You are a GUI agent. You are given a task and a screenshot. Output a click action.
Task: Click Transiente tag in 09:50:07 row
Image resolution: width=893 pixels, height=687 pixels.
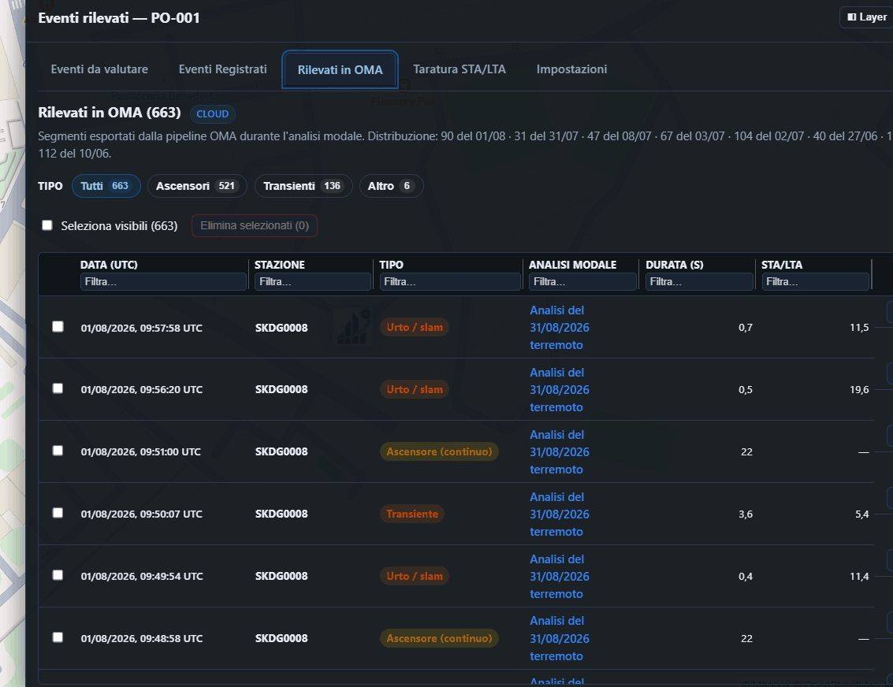(412, 514)
